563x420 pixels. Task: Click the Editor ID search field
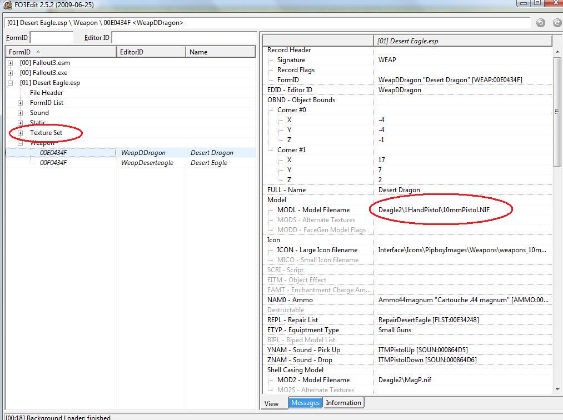point(183,38)
